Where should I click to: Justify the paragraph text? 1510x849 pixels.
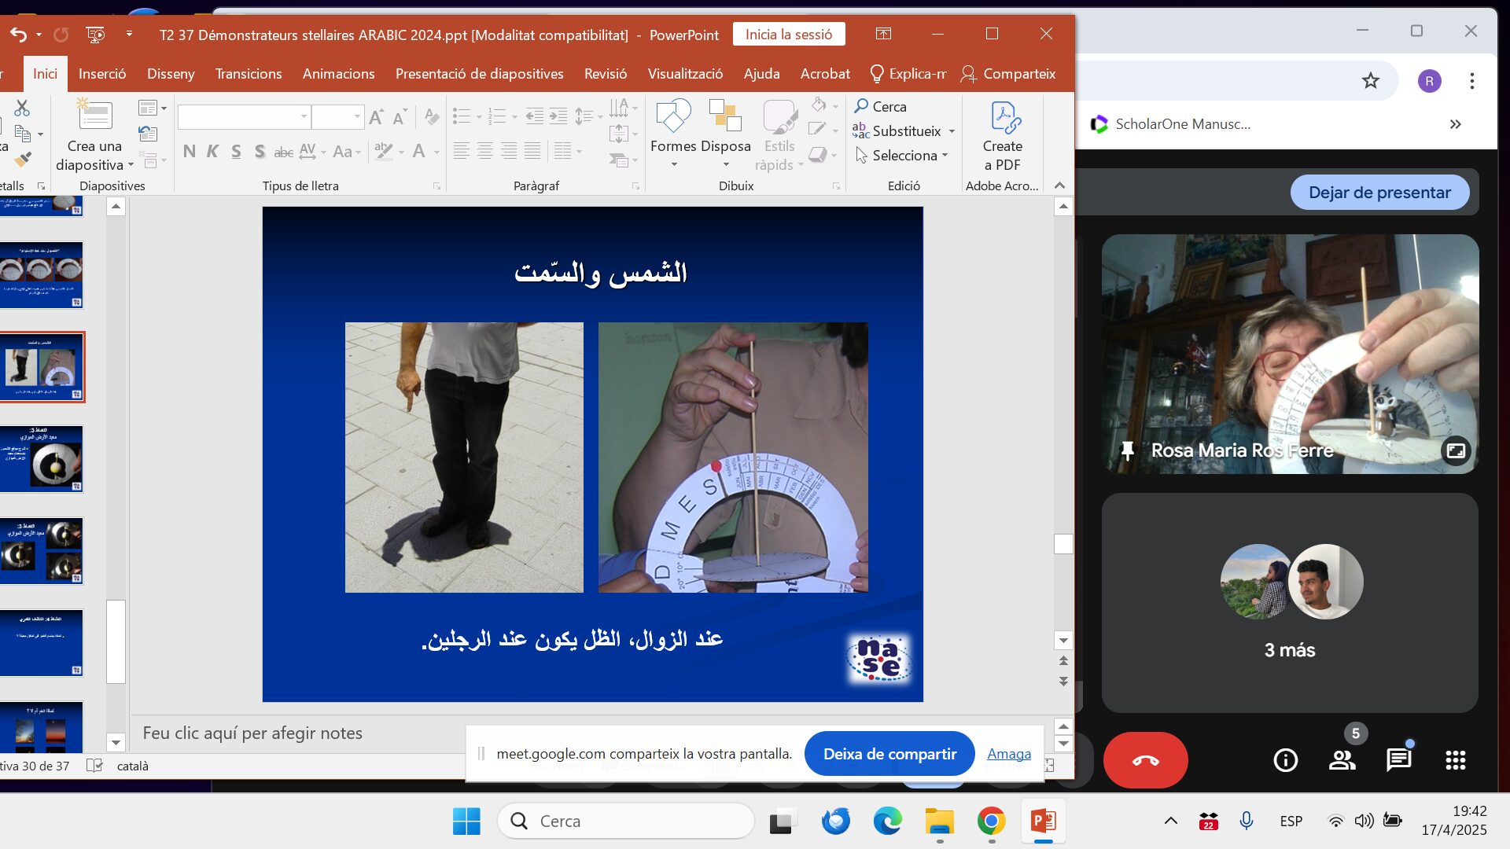coord(532,151)
